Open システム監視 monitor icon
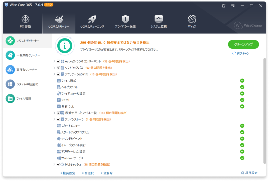Screen dimensions: 269x181 [x=159, y=19]
